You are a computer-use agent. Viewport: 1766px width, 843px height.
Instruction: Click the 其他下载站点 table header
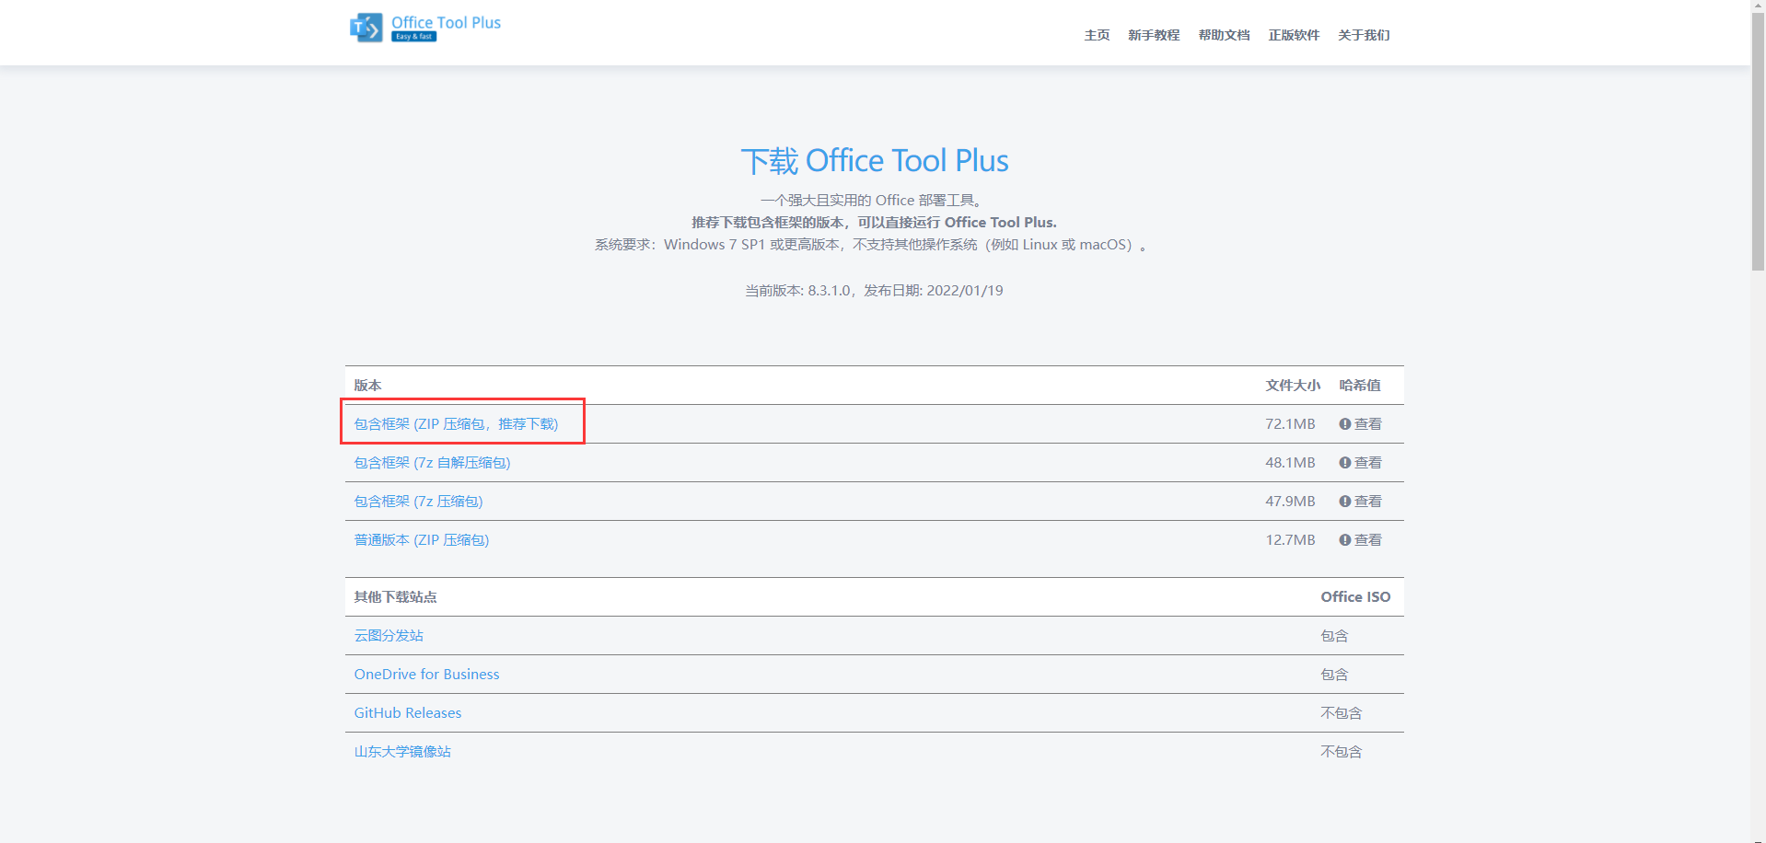pyautogui.click(x=395, y=597)
